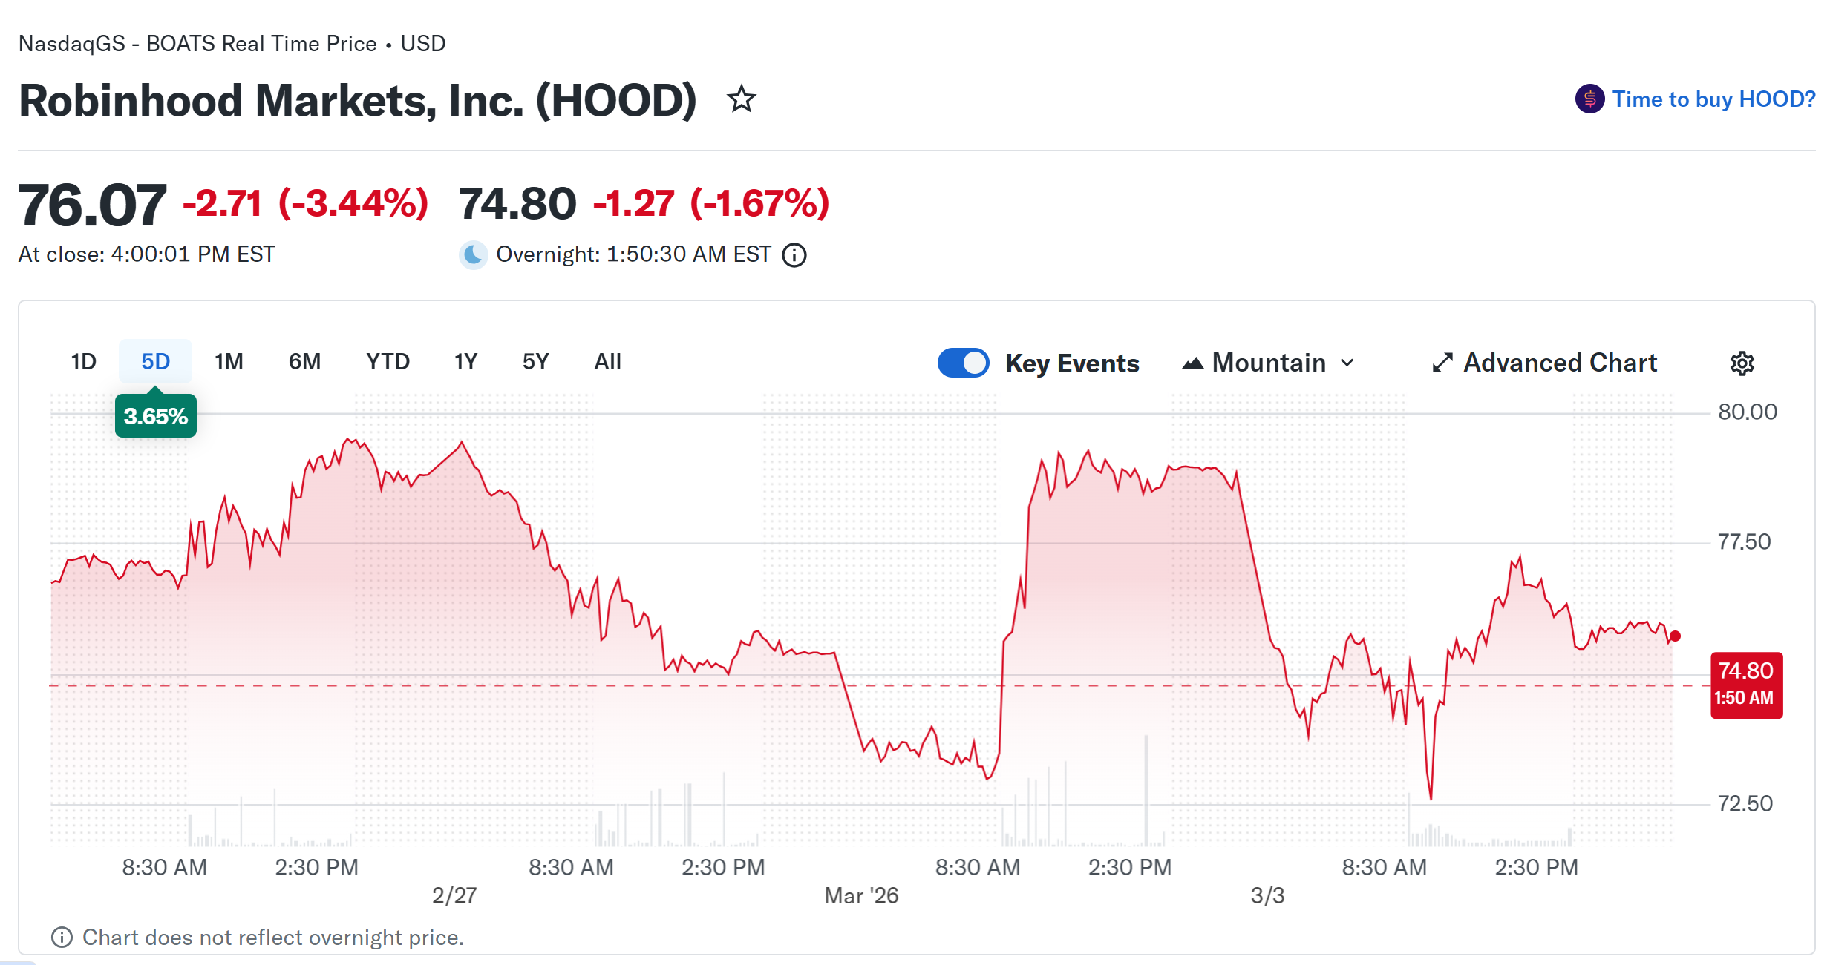Viewport: 1830px width, 965px height.
Task: Click the 3.65% performance badge
Action: click(155, 416)
